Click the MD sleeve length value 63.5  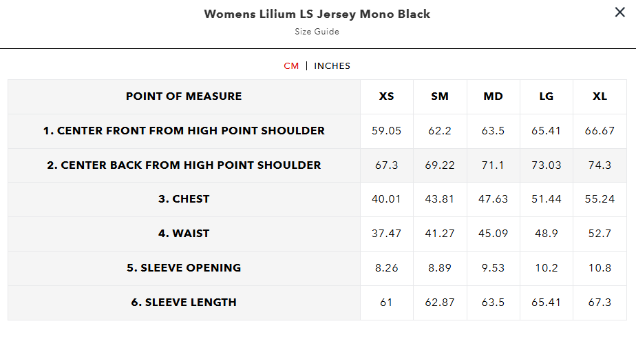493,303
